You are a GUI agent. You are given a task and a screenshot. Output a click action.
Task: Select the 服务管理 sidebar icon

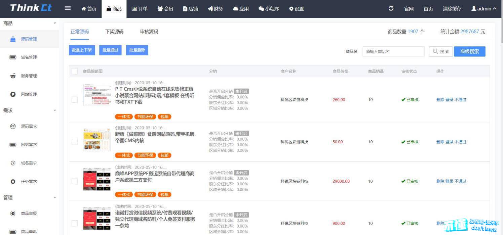point(13,76)
